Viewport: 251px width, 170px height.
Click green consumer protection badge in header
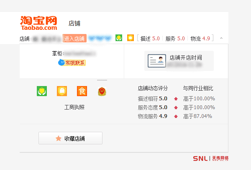[x=119, y=38]
